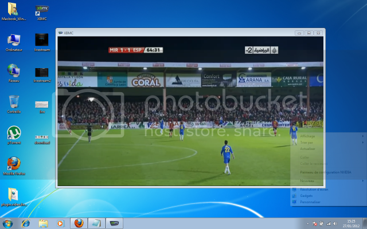Open the Windows Start menu orb
This screenshot has width=367, height=229.
(x=7, y=223)
